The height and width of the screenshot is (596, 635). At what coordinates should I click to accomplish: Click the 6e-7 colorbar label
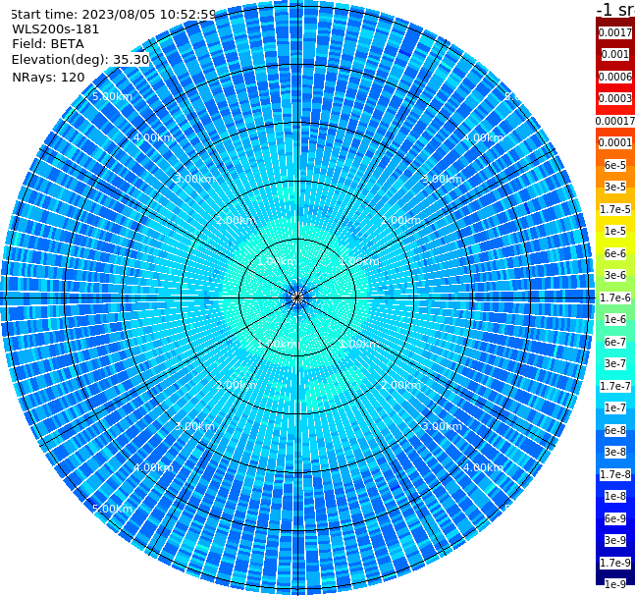[615, 342]
